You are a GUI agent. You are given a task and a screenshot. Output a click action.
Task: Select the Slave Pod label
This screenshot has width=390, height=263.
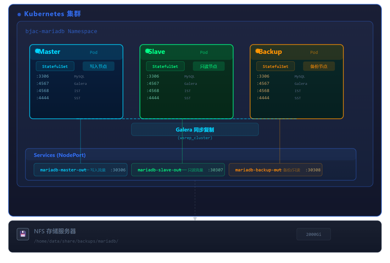pos(204,52)
